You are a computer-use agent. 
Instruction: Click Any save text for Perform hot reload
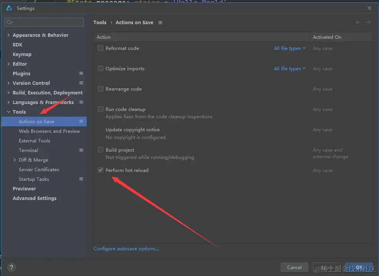tap(323, 170)
